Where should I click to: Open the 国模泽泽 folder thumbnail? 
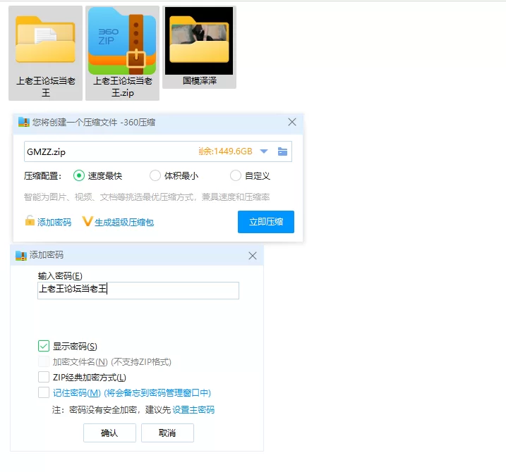point(199,41)
